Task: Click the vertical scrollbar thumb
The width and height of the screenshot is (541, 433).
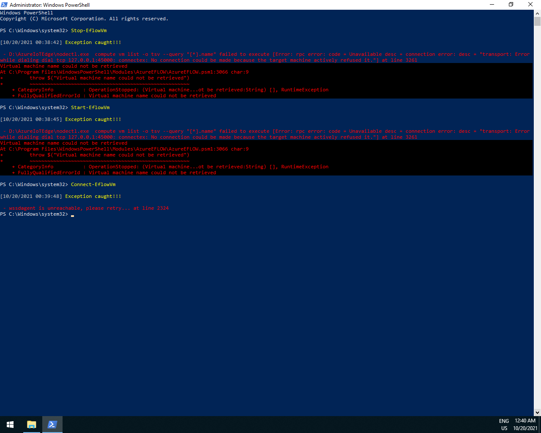Action: 537,22
